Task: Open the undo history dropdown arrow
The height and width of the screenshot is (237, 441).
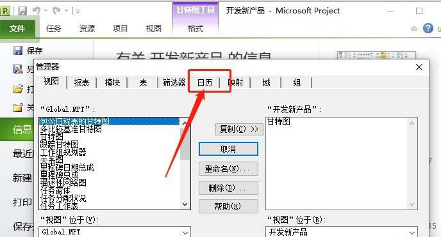Action: pyautogui.click(x=46, y=11)
